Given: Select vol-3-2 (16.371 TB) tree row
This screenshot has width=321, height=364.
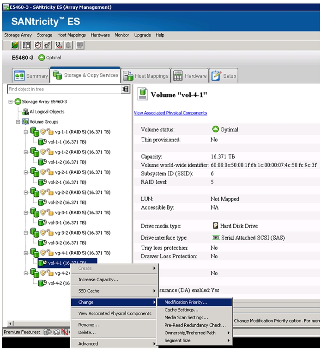Looking at the screenshot, I should click(67, 243).
